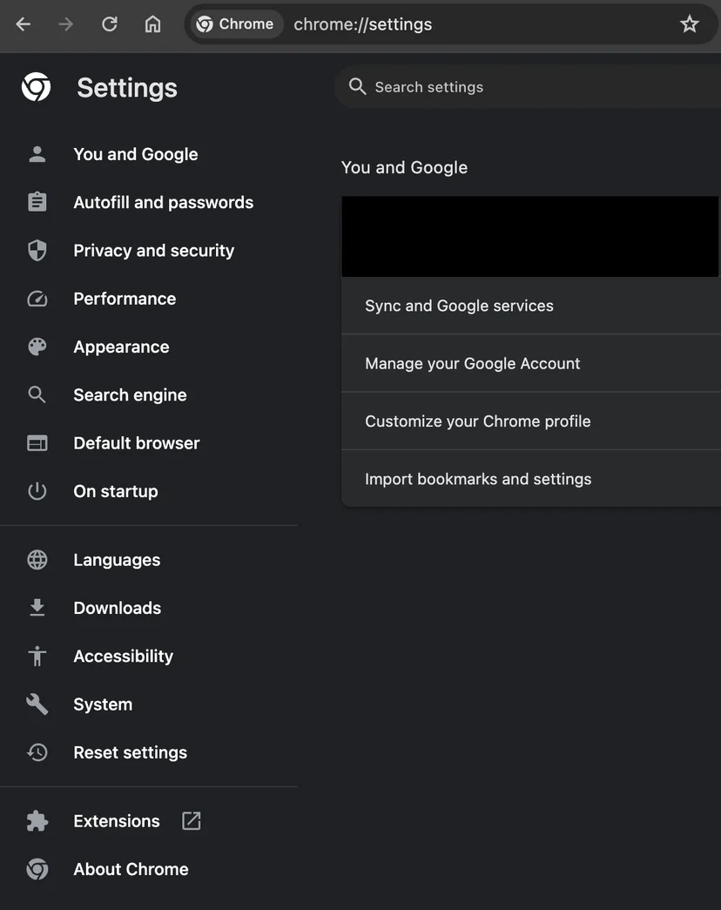This screenshot has height=910, width=721.
Task: Click the palette icon for Appearance
Action: click(x=37, y=347)
